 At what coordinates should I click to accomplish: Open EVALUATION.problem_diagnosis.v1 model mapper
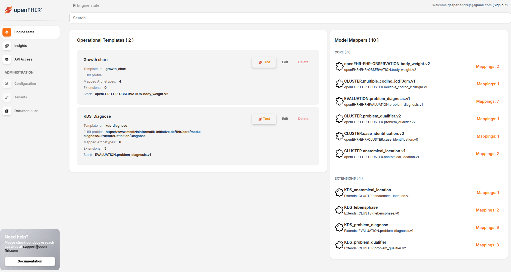click(377, 99)
